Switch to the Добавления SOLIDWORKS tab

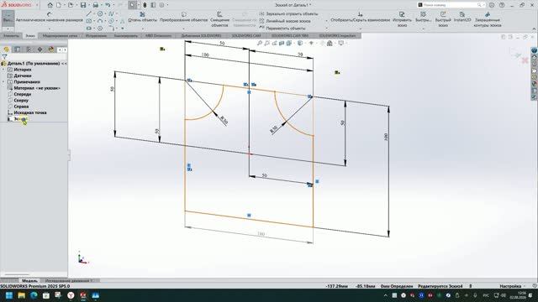(201, 35)
